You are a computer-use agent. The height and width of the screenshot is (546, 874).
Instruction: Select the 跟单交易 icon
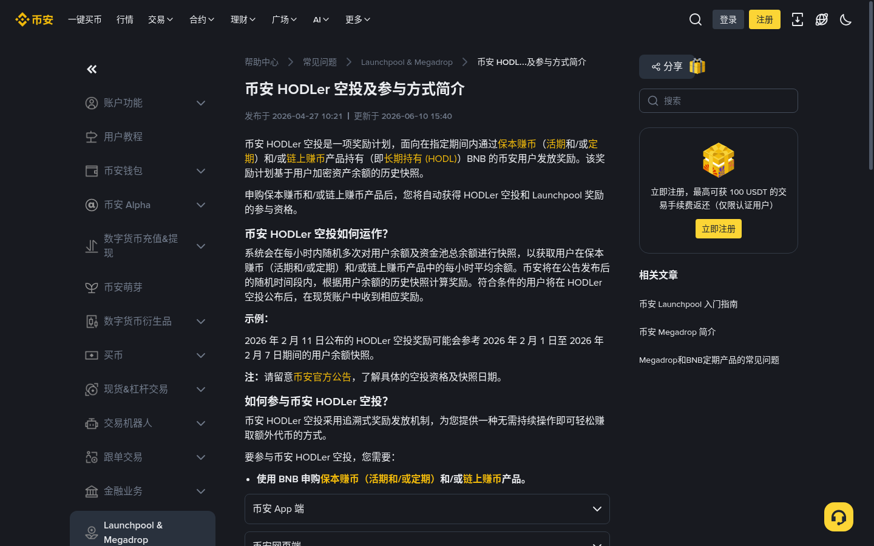click(92, 457)
